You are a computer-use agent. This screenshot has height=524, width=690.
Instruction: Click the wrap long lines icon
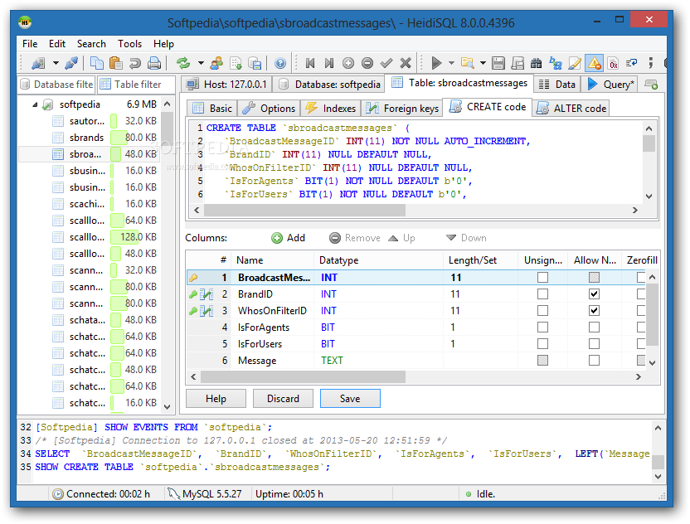(x=632, y=63)
